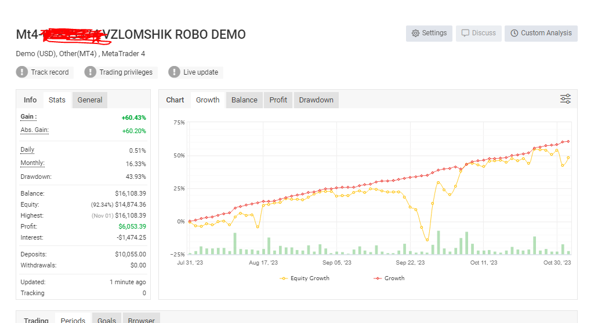Viewport: 616px width, 323px height.
Task: Open Custom Analysis
Action: pyautogui.click(x=541, y=34)
